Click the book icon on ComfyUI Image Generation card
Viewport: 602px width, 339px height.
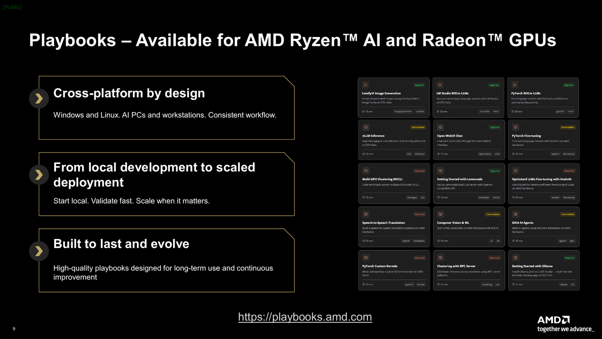(x=365, y=85)
